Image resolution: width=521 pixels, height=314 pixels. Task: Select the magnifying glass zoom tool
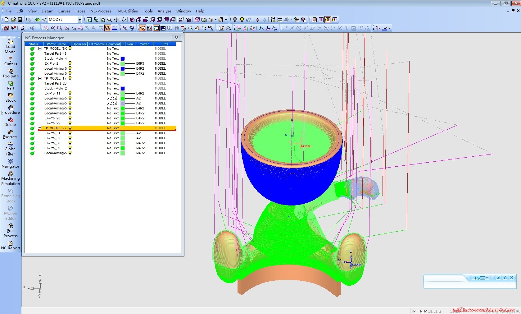click(x=110, y=20)
